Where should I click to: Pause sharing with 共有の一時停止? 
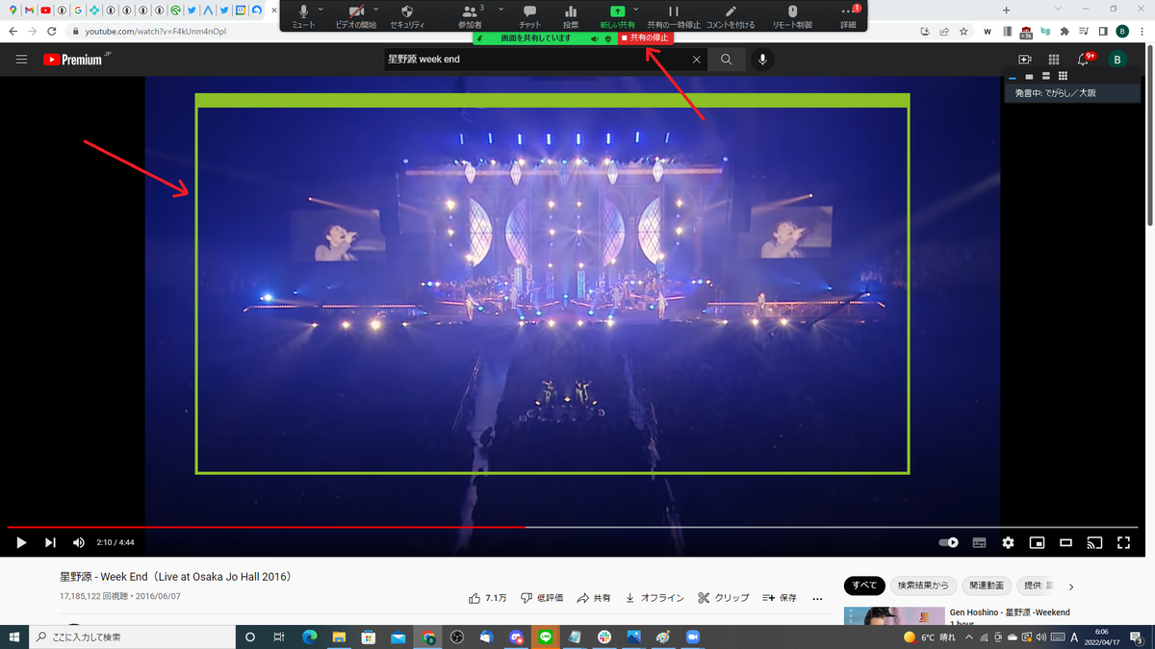point(674,15)
